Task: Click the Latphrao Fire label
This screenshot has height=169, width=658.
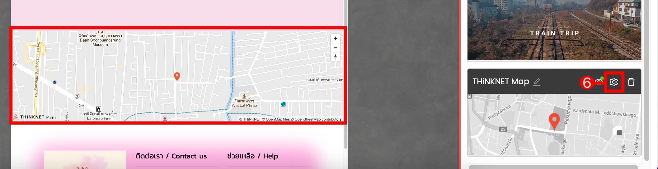Action: coord(99,116)
